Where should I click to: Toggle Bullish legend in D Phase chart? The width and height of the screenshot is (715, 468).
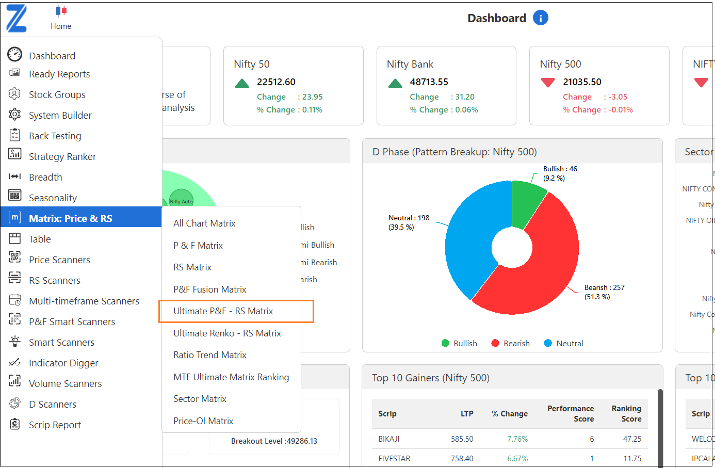(x=459, y=343)
